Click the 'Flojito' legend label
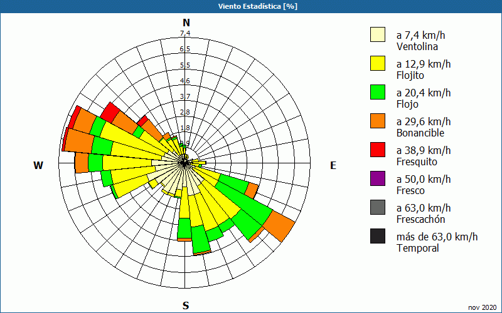Image resolution: width=502 pixels, height=313 pixels. tap(410, 75)
